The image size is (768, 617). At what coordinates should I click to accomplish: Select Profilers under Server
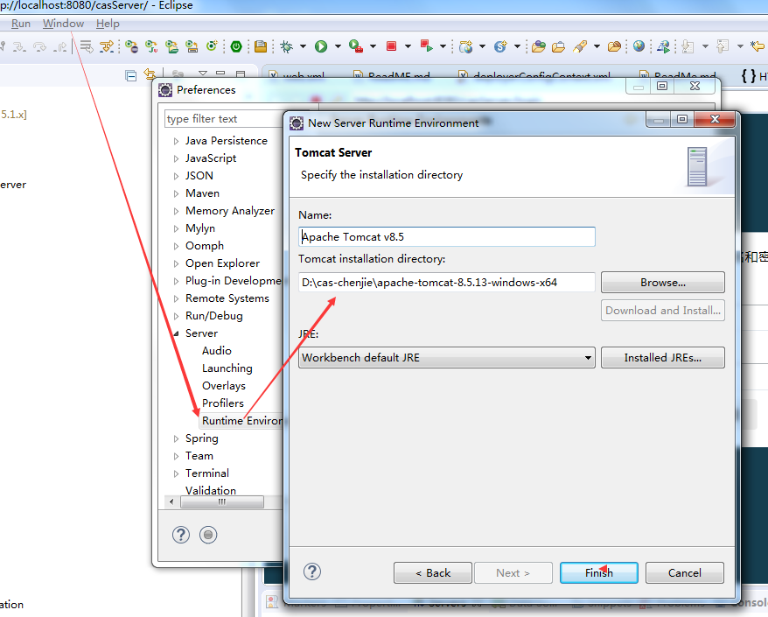[x=223, y=403]
